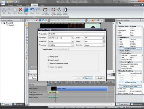Open the Options menu at top right
This screenshot has height=109, width=144.
(137, 5)
